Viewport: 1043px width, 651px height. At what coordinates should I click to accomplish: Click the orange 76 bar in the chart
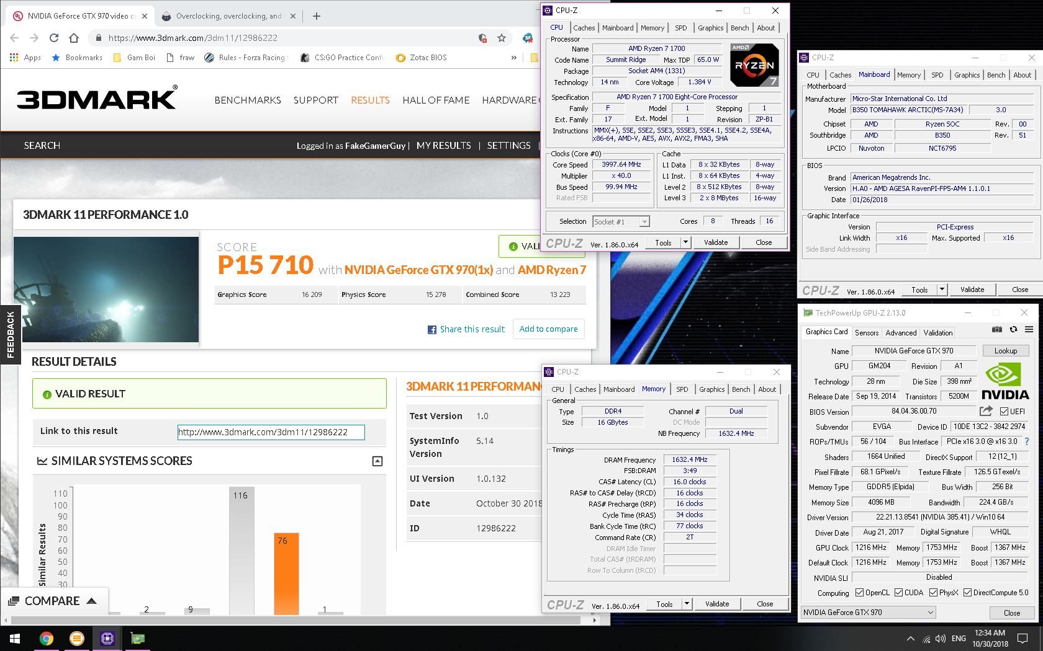pyautogui.click(x=286, y=573)
